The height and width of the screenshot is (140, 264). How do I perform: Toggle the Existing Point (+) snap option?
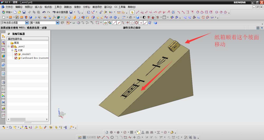tap(141, 23)
